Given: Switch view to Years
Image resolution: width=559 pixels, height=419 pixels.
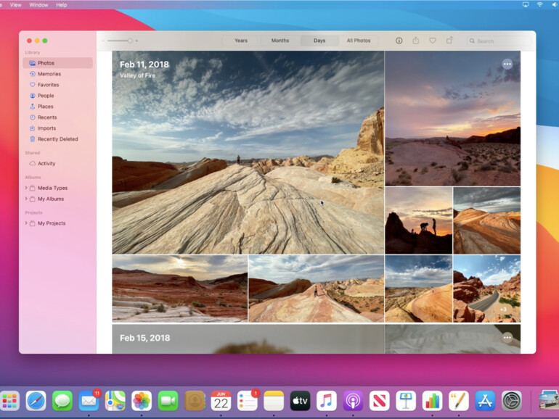Looking at the screenshot, I should 241,41.
